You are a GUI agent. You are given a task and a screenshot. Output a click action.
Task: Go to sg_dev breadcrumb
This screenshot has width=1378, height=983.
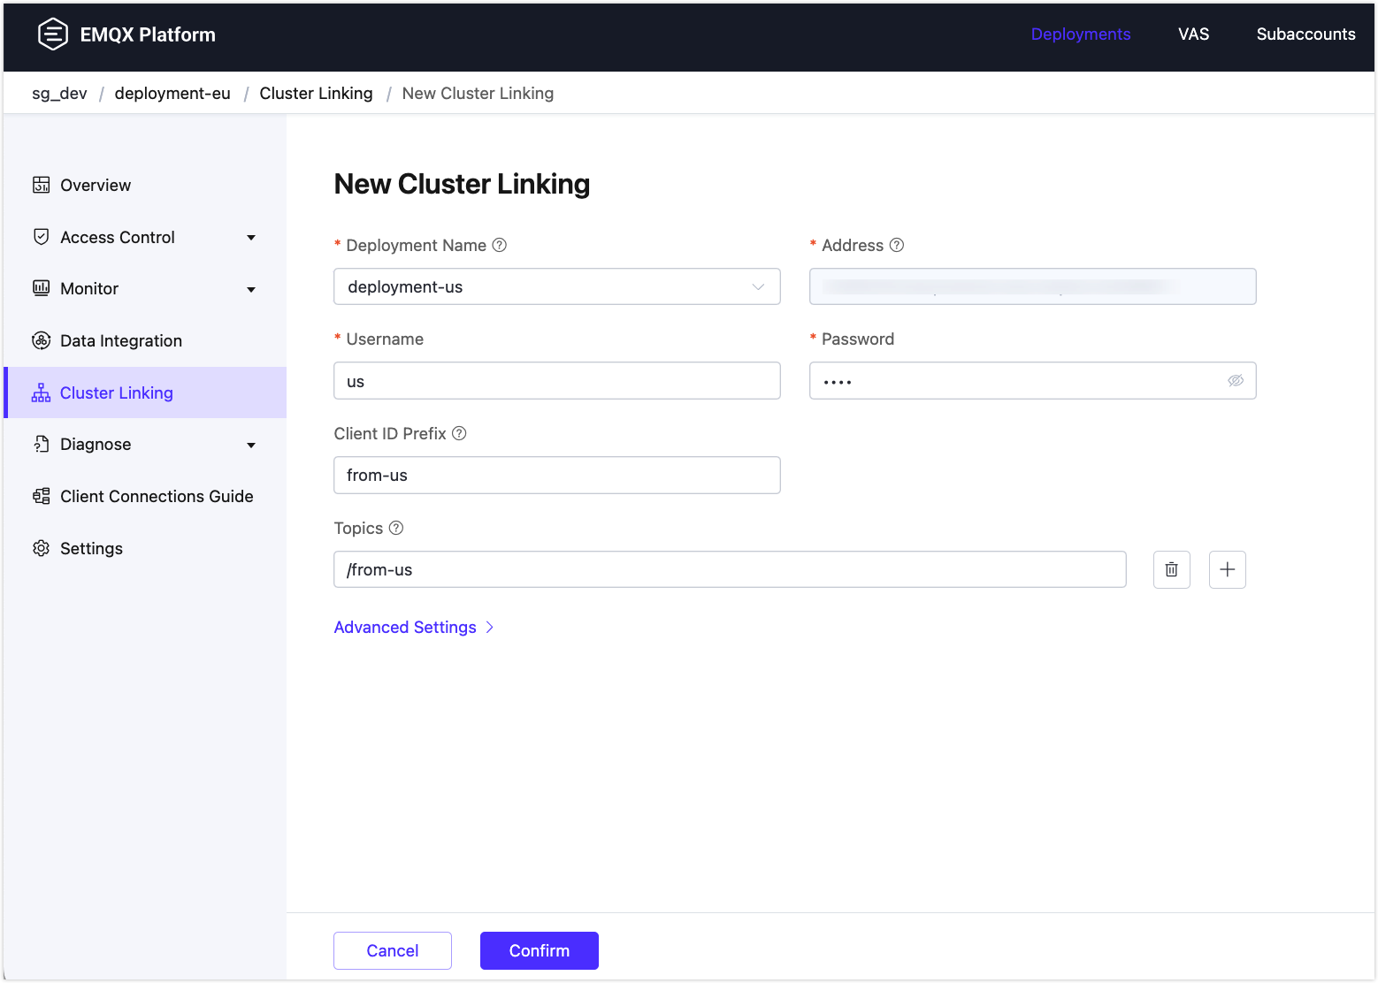(59, 94)
